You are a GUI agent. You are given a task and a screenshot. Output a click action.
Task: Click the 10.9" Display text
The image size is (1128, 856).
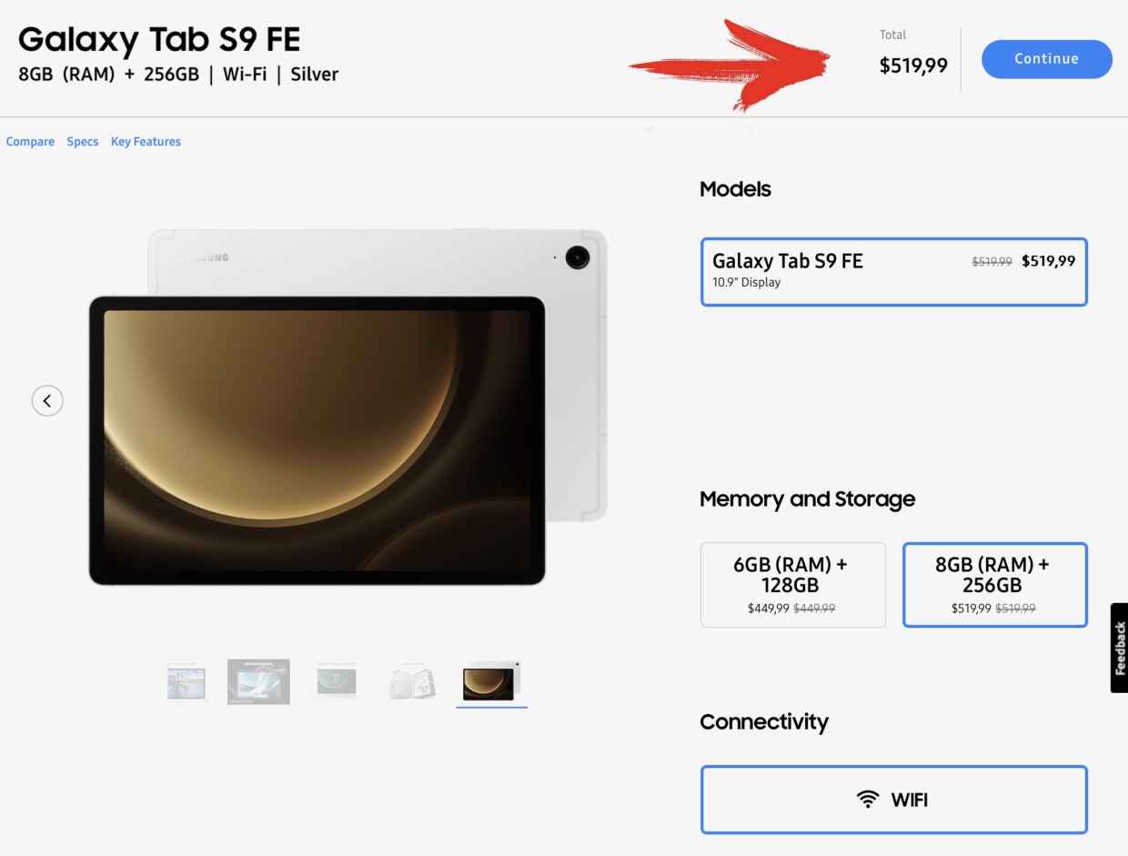tap(746, 282)
